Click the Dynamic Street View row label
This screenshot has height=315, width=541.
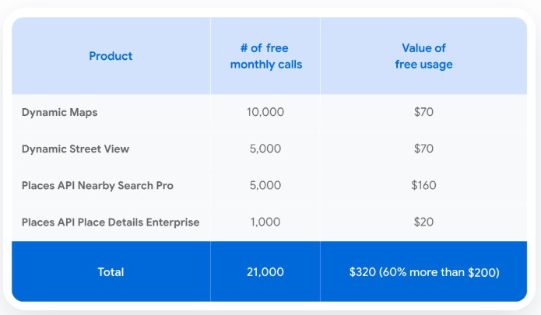75,149
